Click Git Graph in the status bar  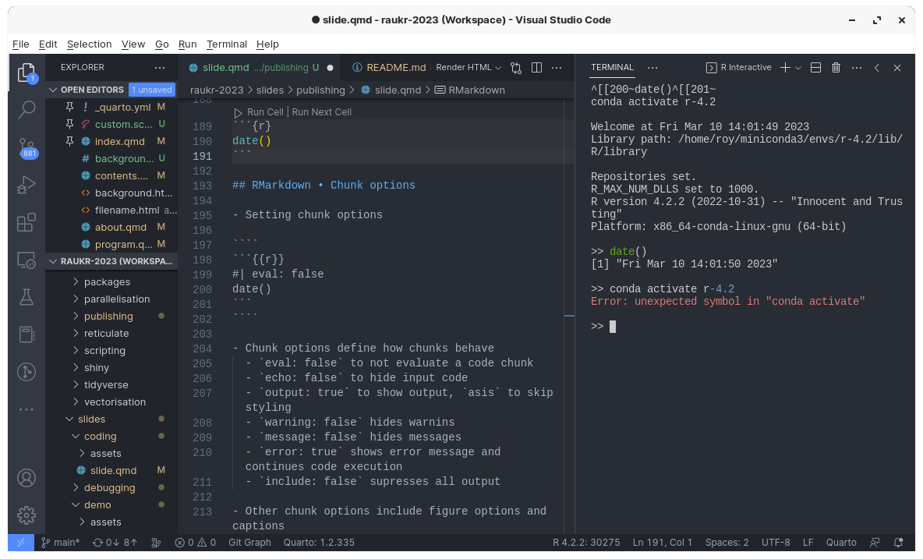(249, 543)
